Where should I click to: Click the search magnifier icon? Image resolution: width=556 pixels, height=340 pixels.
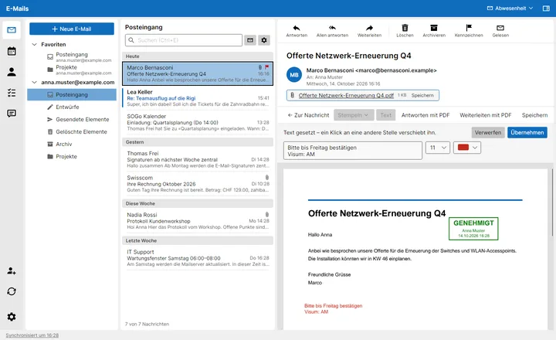[x=131, y=40]
